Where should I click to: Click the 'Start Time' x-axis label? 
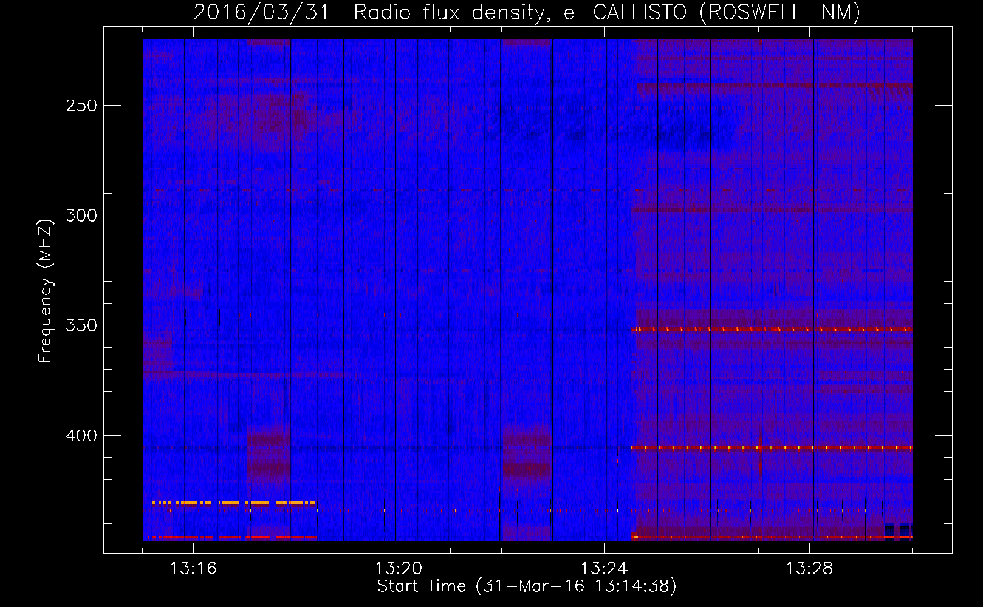pos(527,586)
